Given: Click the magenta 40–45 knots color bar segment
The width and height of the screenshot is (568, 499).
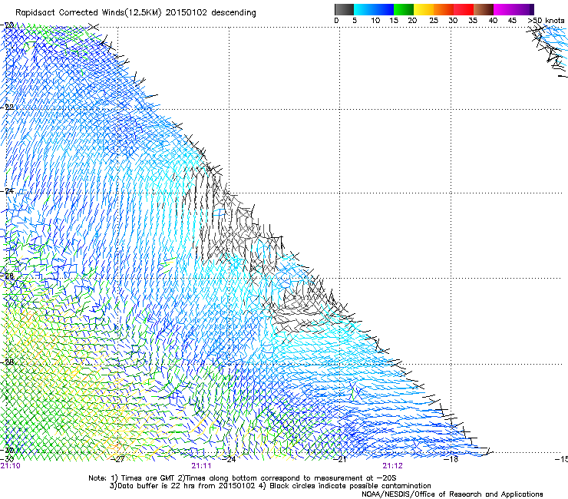Looking at the screenshot, I should (504, 9).
